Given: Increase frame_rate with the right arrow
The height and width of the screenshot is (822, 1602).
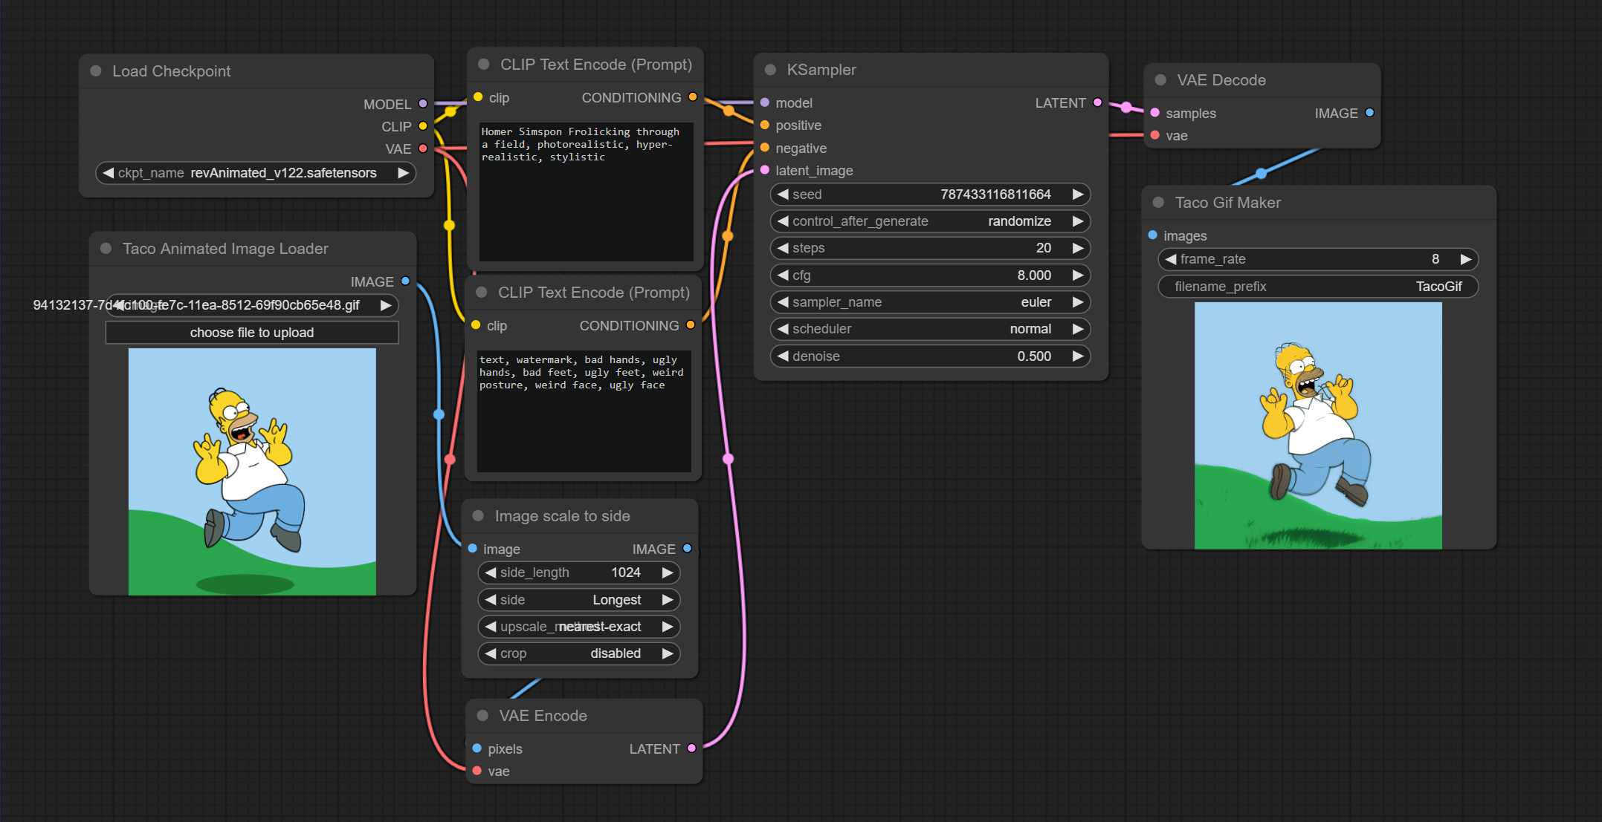Looking at the screenshot, I should click(x=1465, y=259).
